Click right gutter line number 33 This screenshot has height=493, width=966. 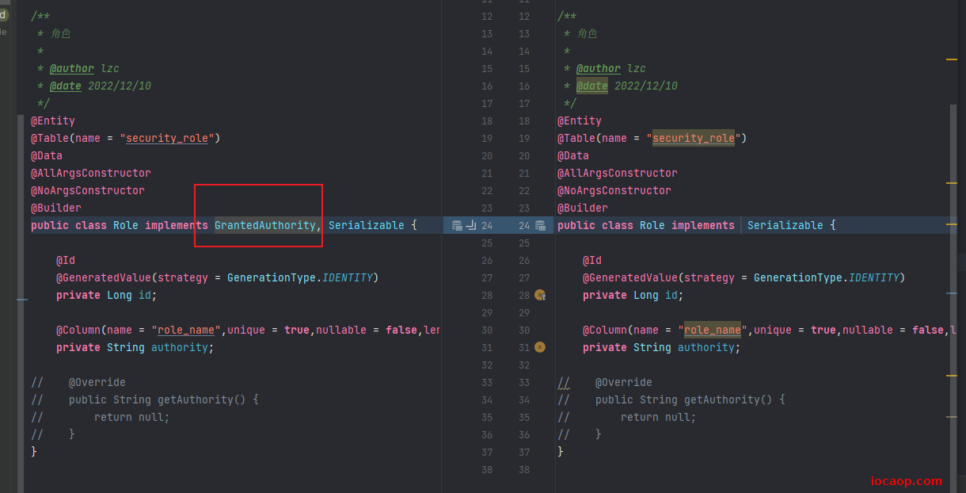pyautogui.click(x=524, y=383)
